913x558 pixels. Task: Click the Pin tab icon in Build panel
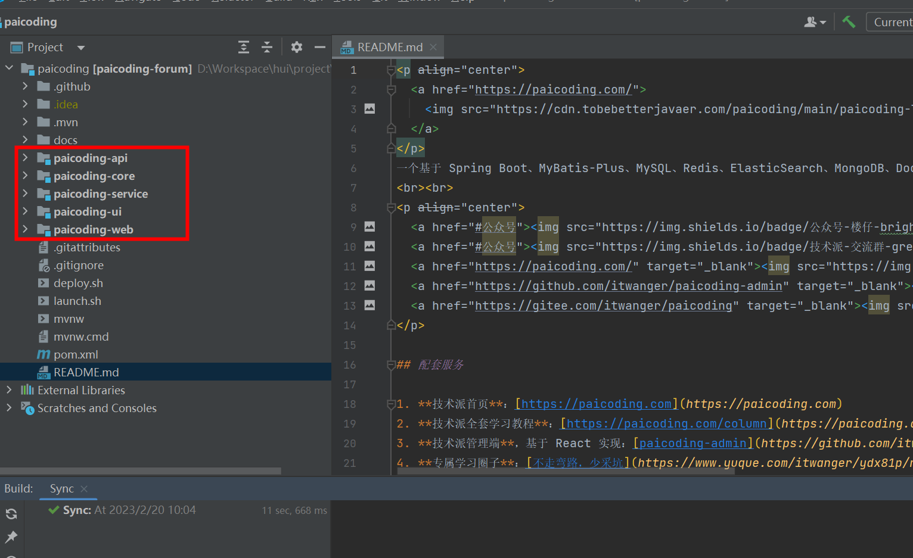(11, 537)
